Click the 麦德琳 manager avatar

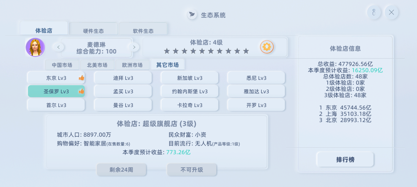pos(35,47)
